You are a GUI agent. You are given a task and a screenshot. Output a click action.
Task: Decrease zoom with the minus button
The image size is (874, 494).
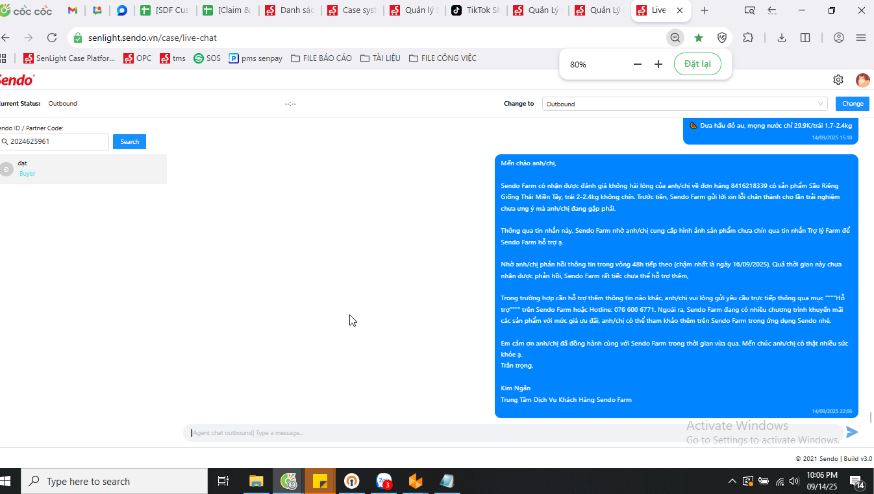click(638, 64)
